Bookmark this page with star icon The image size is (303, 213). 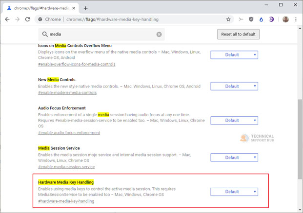point(228,19)
